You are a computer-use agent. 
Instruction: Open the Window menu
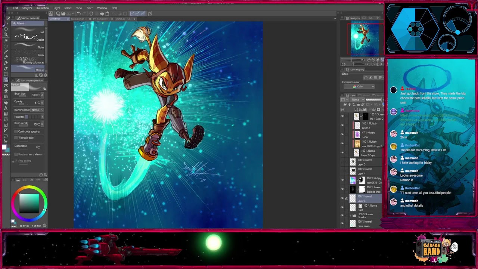click(102, 8)
